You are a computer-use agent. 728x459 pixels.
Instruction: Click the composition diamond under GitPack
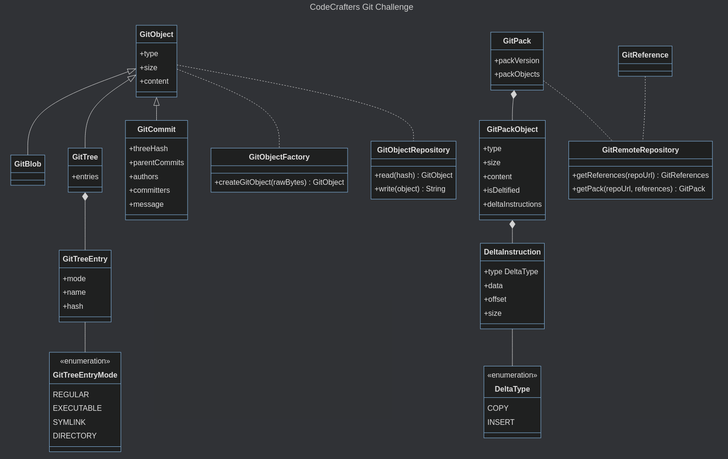tap(514, 95)
